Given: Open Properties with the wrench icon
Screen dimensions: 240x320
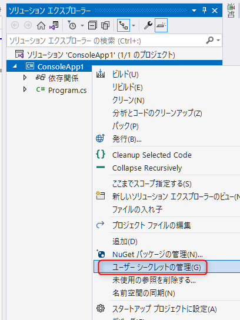Looking at the screenshot, I should tap(148, 25).
